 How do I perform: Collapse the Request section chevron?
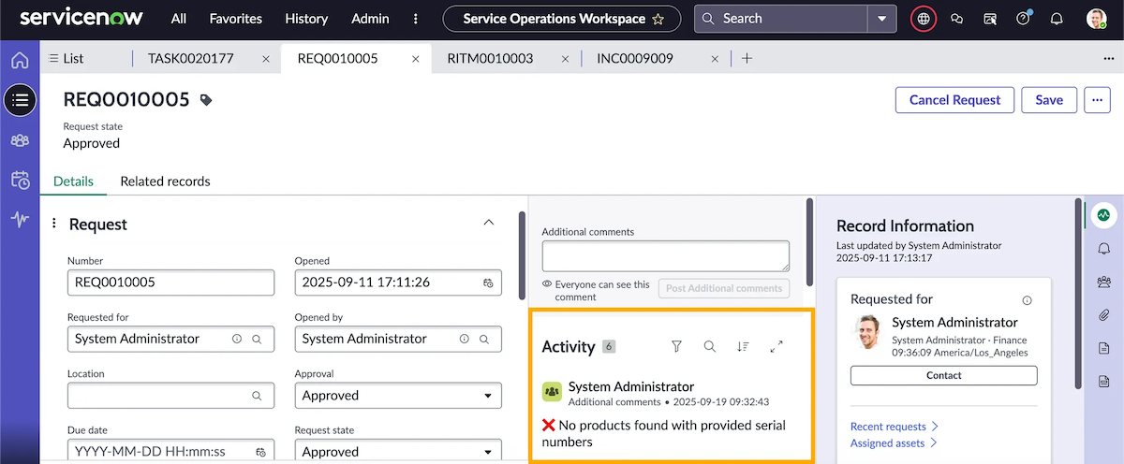coord(488,223)
